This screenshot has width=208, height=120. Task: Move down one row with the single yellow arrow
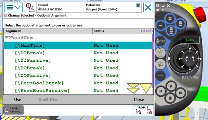(x=146, y=88)
